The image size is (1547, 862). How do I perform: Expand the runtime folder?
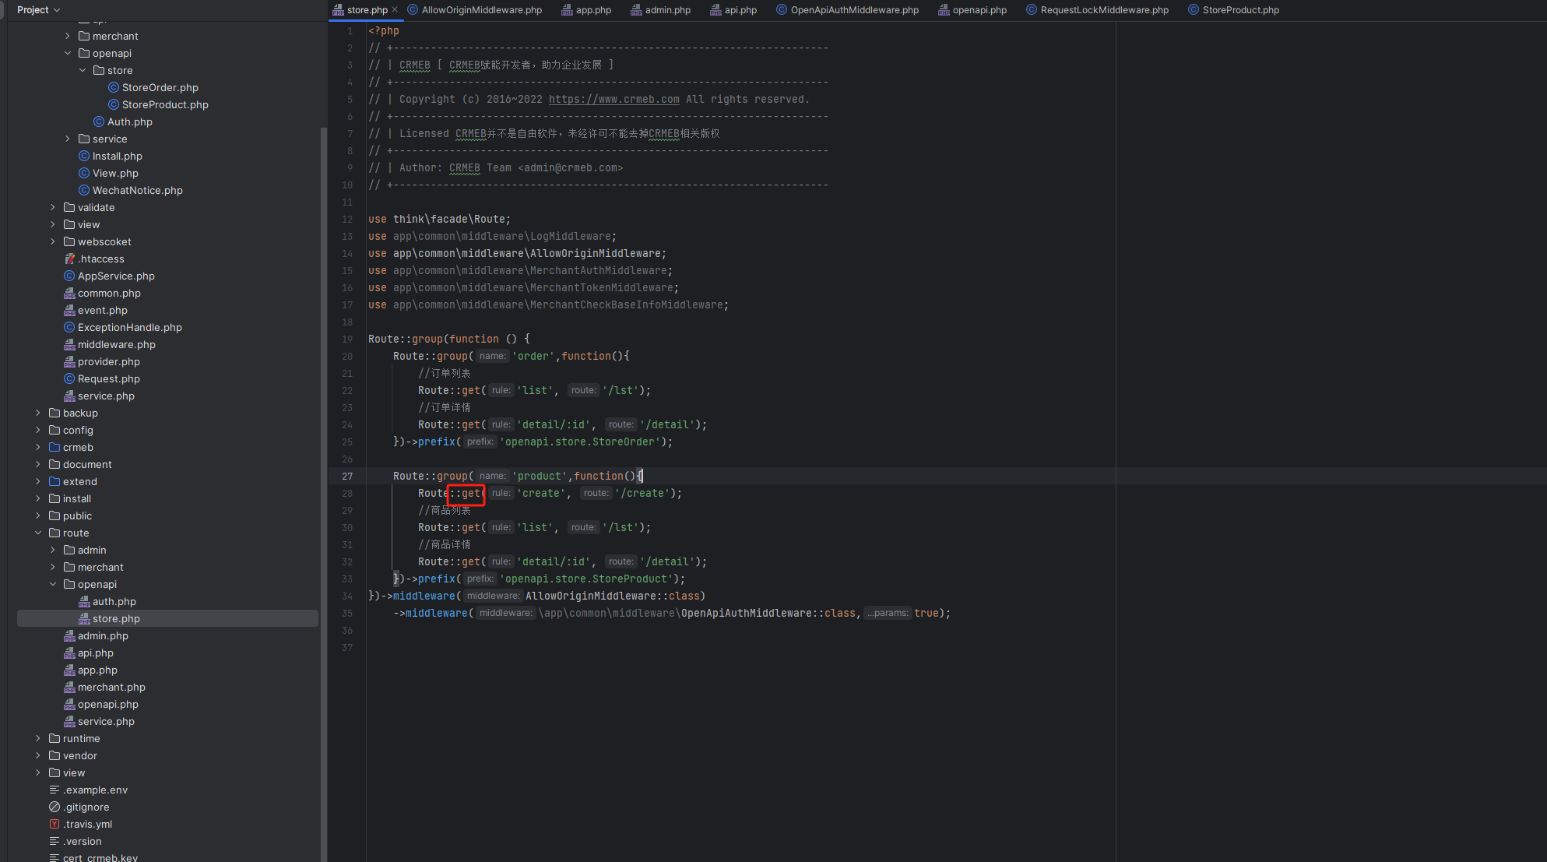click(38, 739)
